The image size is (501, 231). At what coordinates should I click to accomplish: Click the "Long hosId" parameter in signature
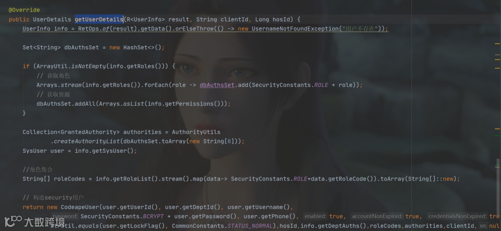click(273, 19)
